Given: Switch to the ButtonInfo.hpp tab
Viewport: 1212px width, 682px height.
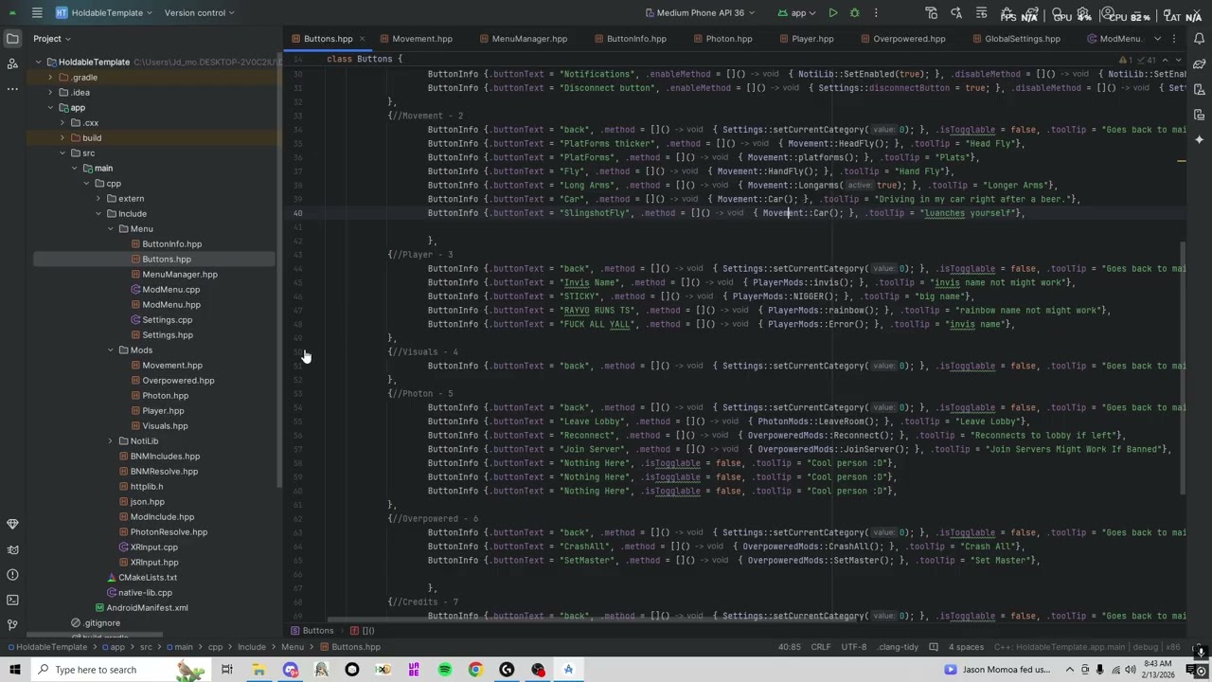Looking at the screenshot, I should [630, 39].
